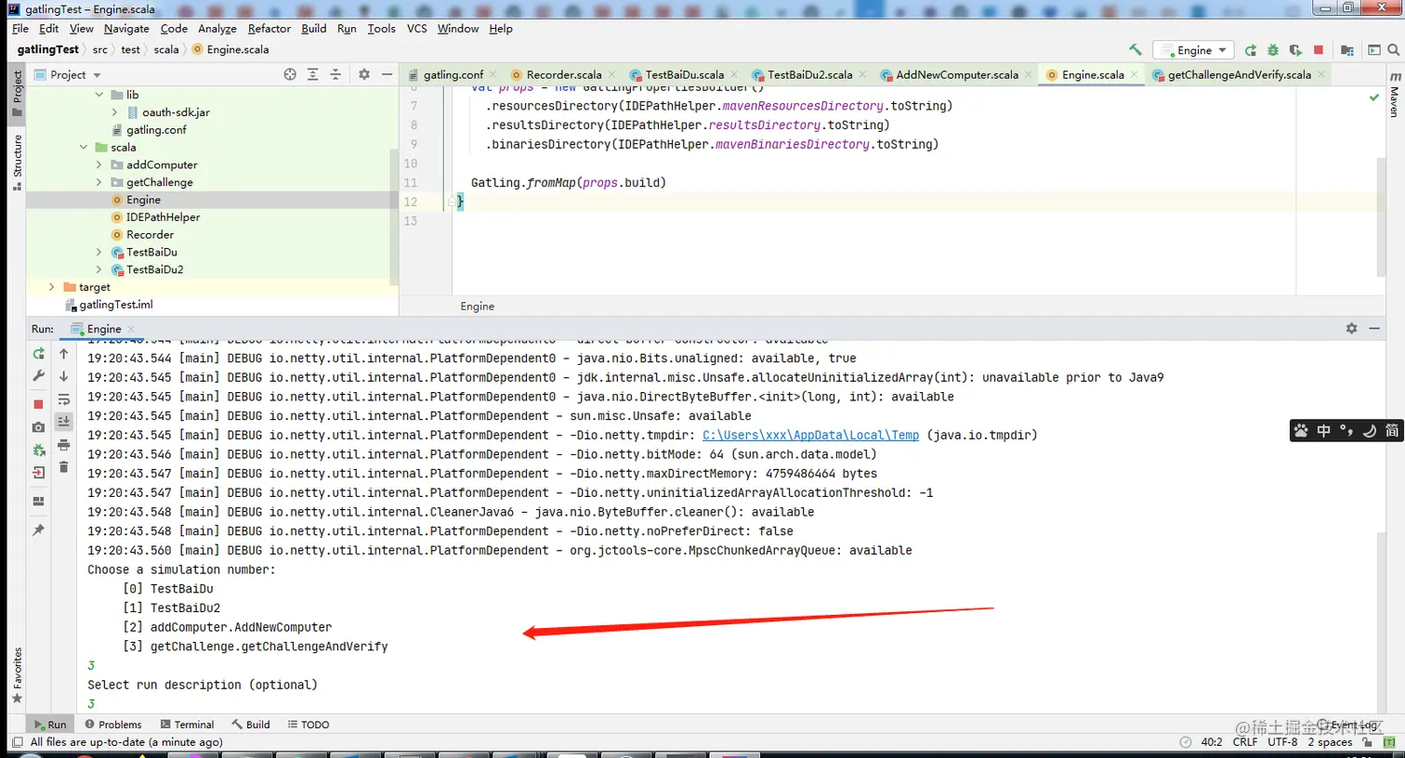Expand the oauth-sdk.jar node
Image resolution: width=1405 pixels, height=758 pixels.
coord(115,112)
